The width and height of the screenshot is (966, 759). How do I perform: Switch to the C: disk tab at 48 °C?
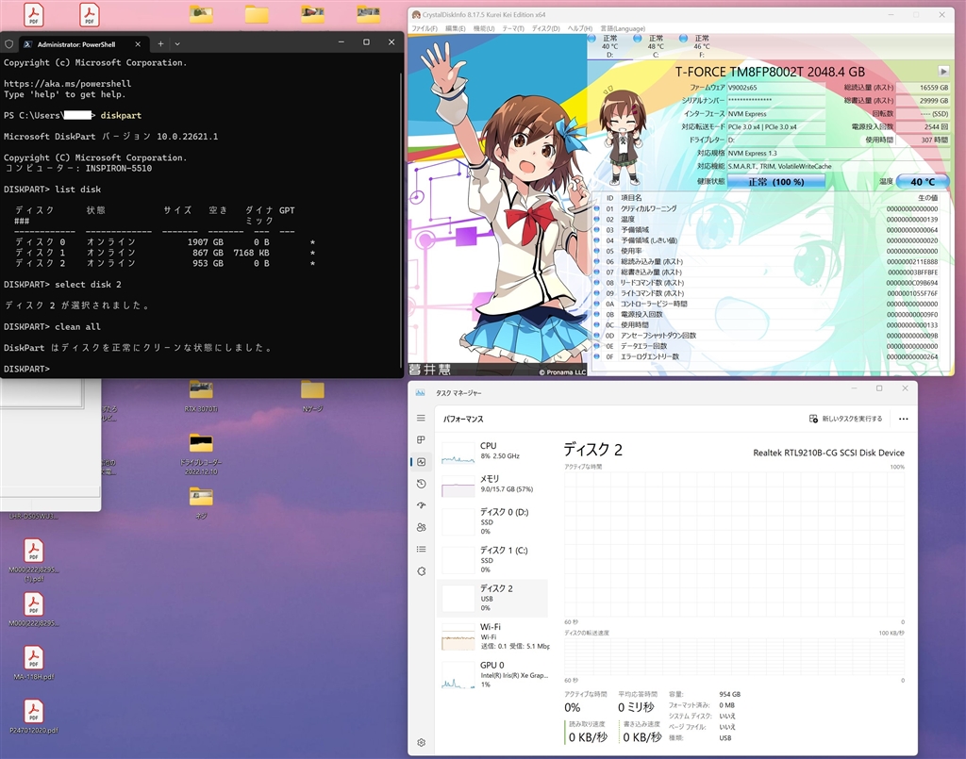656,46
